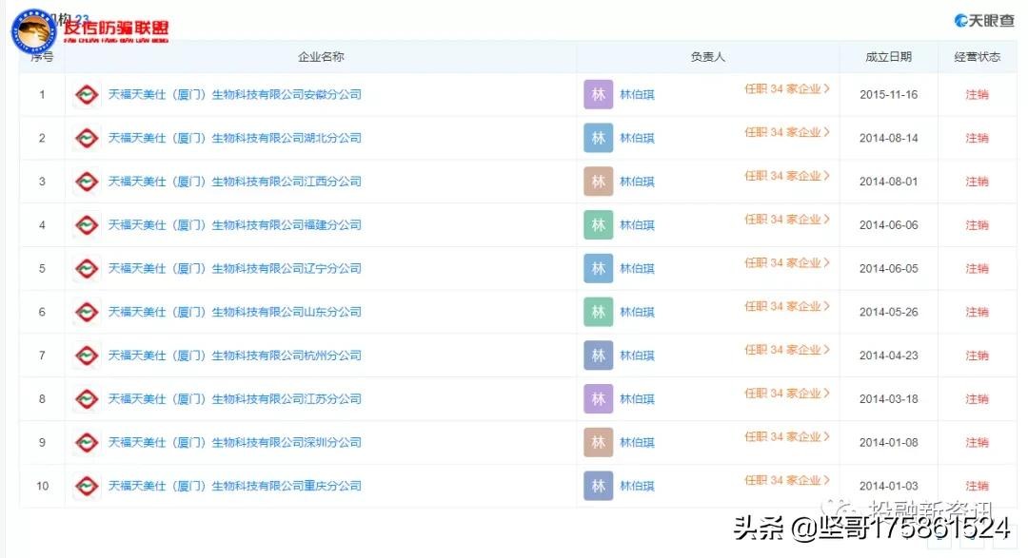Click 林 avatar in the 江西分公司 row

pyautogui.click(x=598, y=182)
